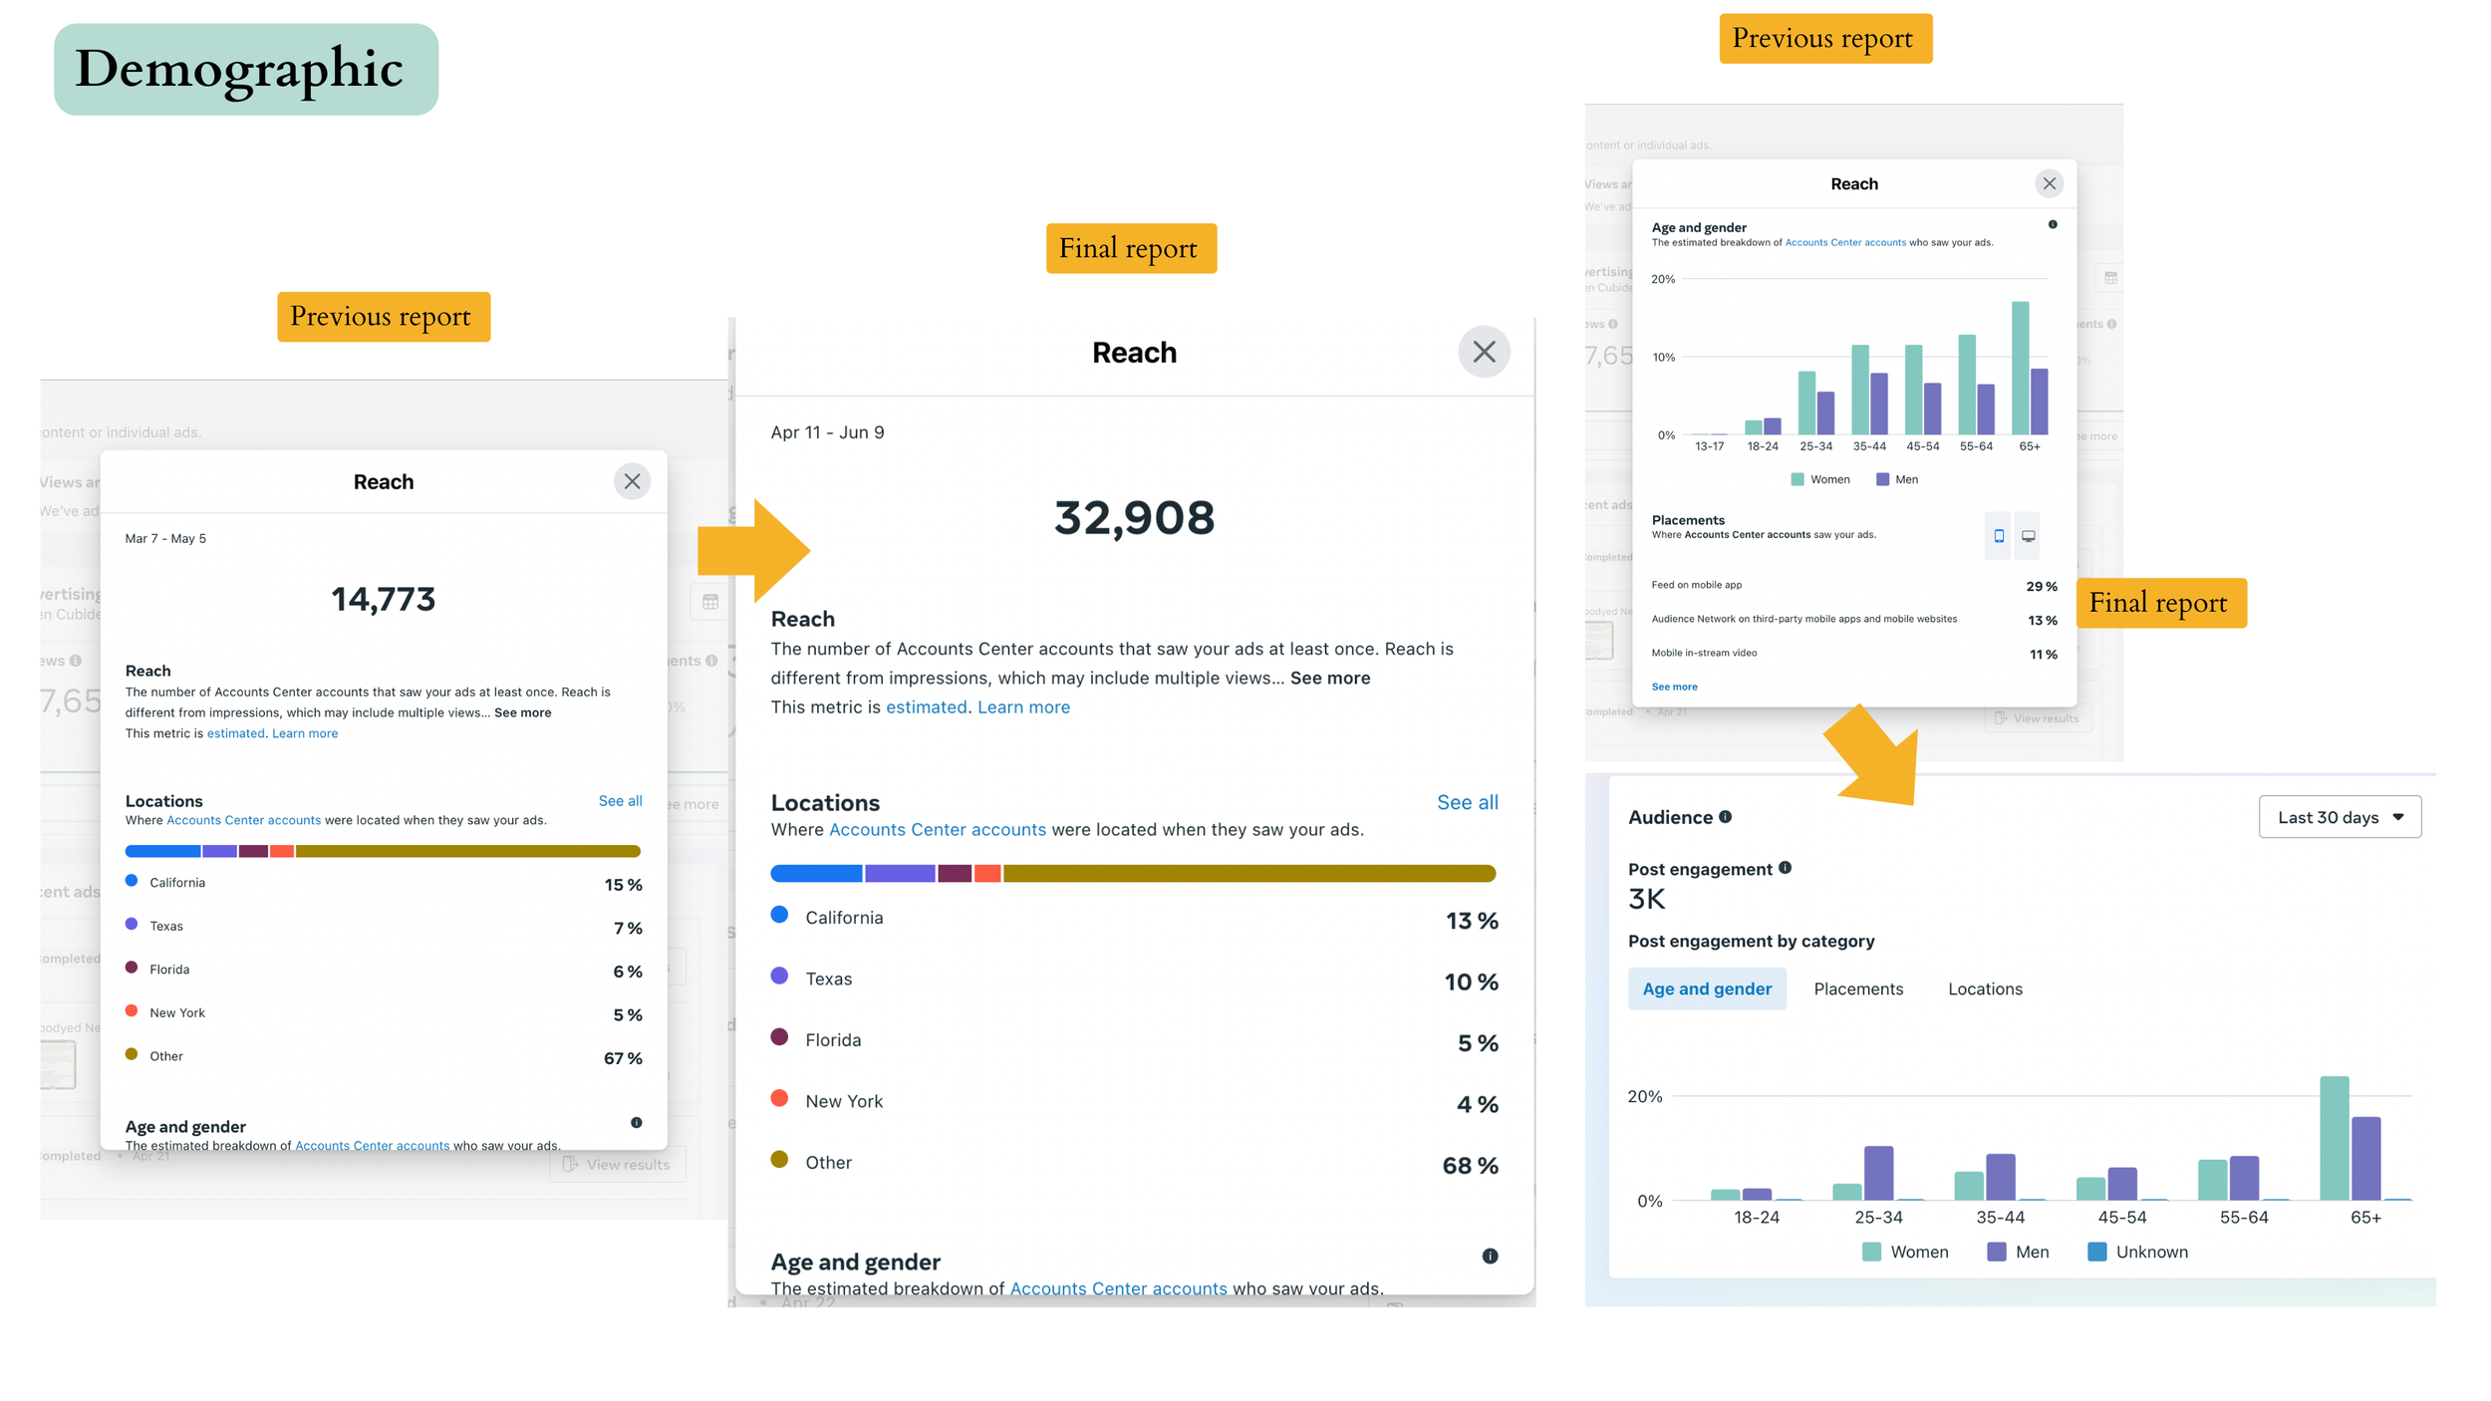This screenshot has height=1401, width=2491.
Task: Click California segment of large location bar
Action: point(815,873)
